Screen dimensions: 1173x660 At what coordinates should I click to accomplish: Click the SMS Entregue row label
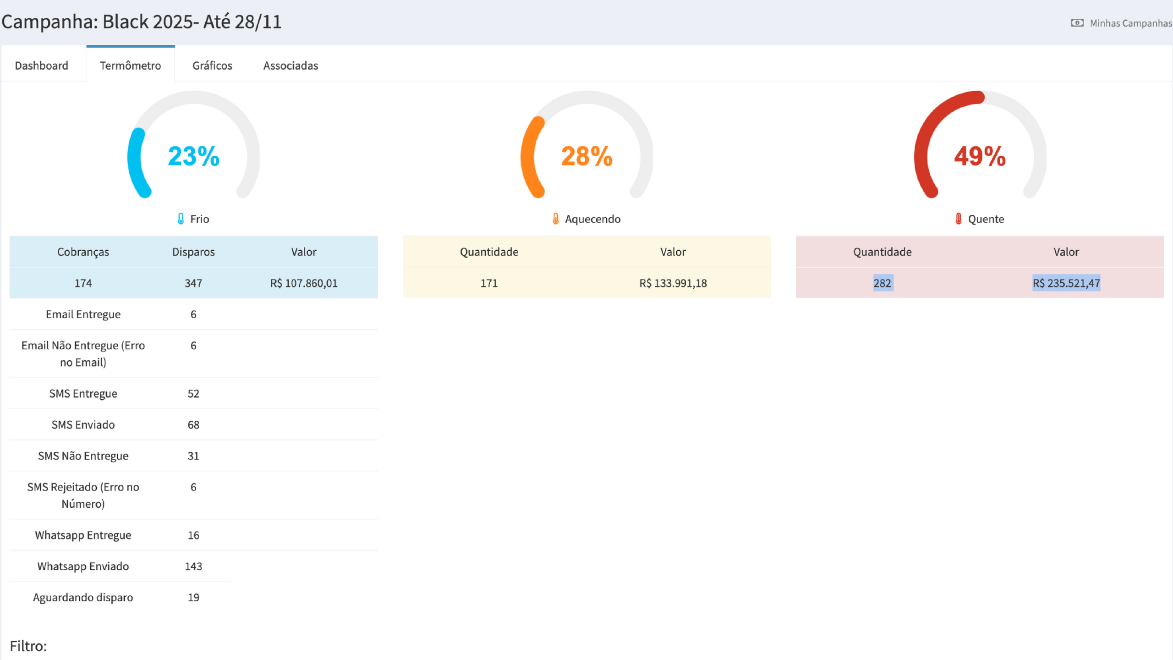click(83, 393)
